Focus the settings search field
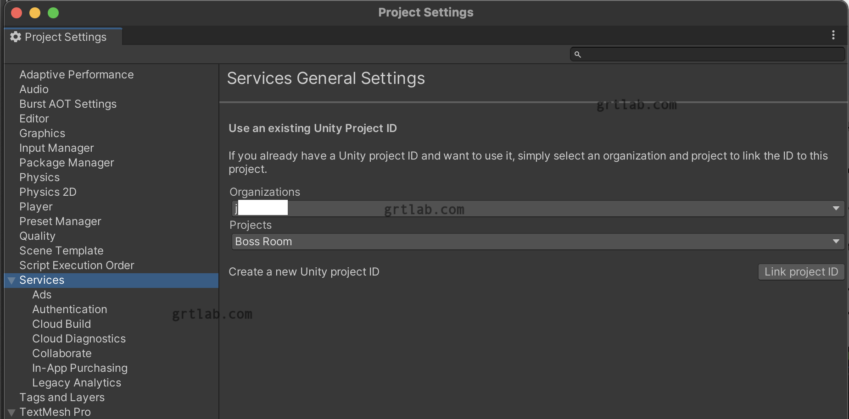The height and width of the screenshot is (419, 849). (x=711, y=55)
